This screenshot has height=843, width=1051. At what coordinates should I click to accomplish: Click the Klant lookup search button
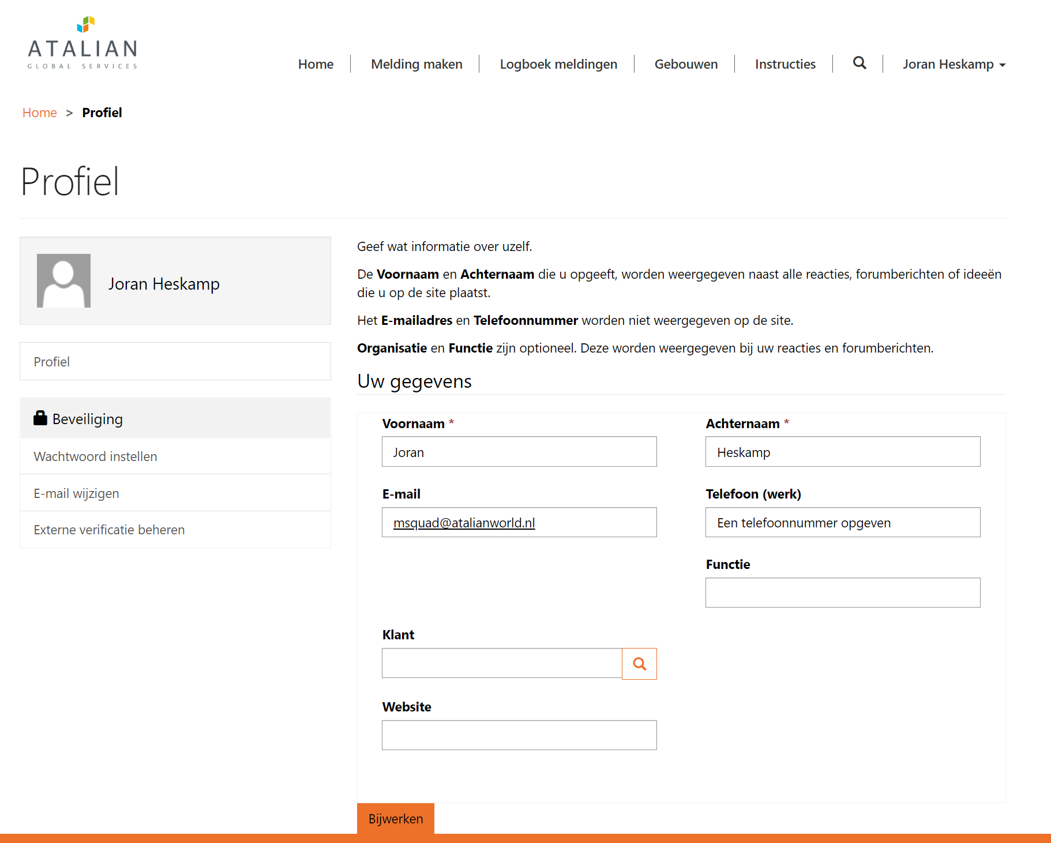[x=639, y=664]
